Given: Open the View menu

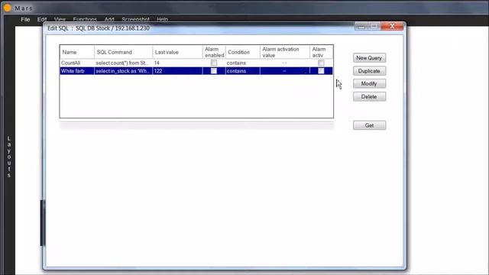Looking at the screenshot, I should [x=60, y=19].
